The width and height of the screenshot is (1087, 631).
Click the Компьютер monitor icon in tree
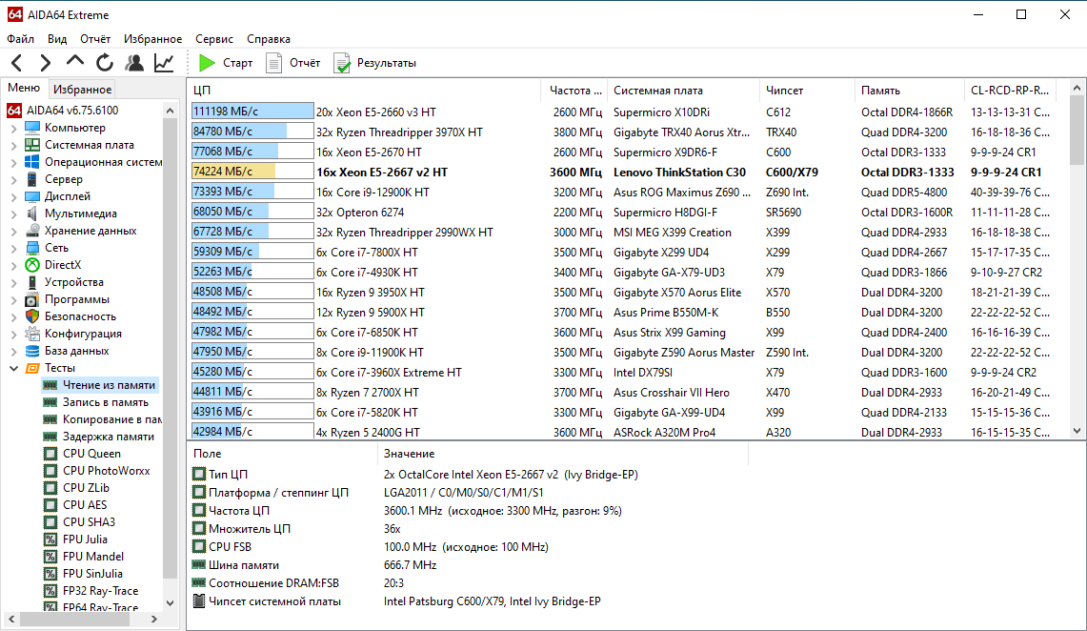pos(32,128)
